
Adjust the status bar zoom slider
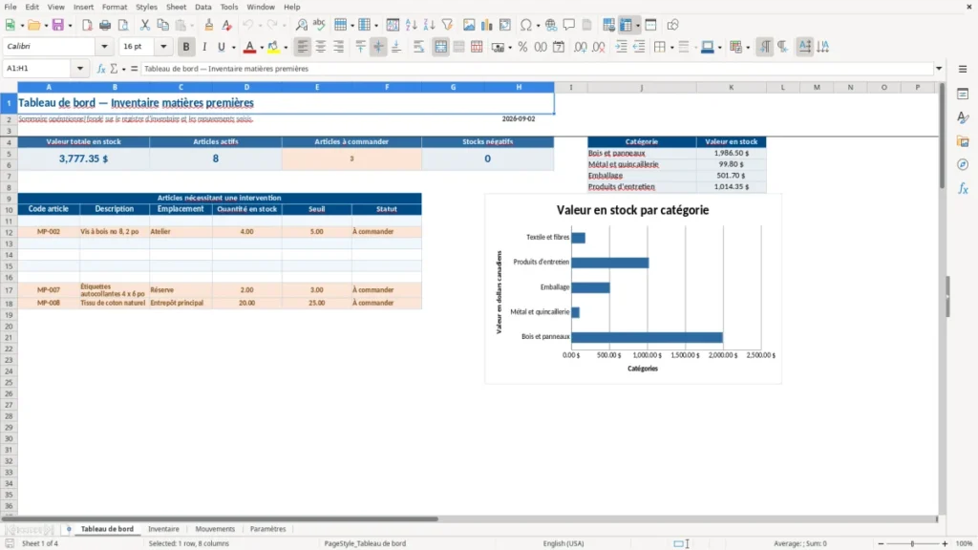(912, 543)
